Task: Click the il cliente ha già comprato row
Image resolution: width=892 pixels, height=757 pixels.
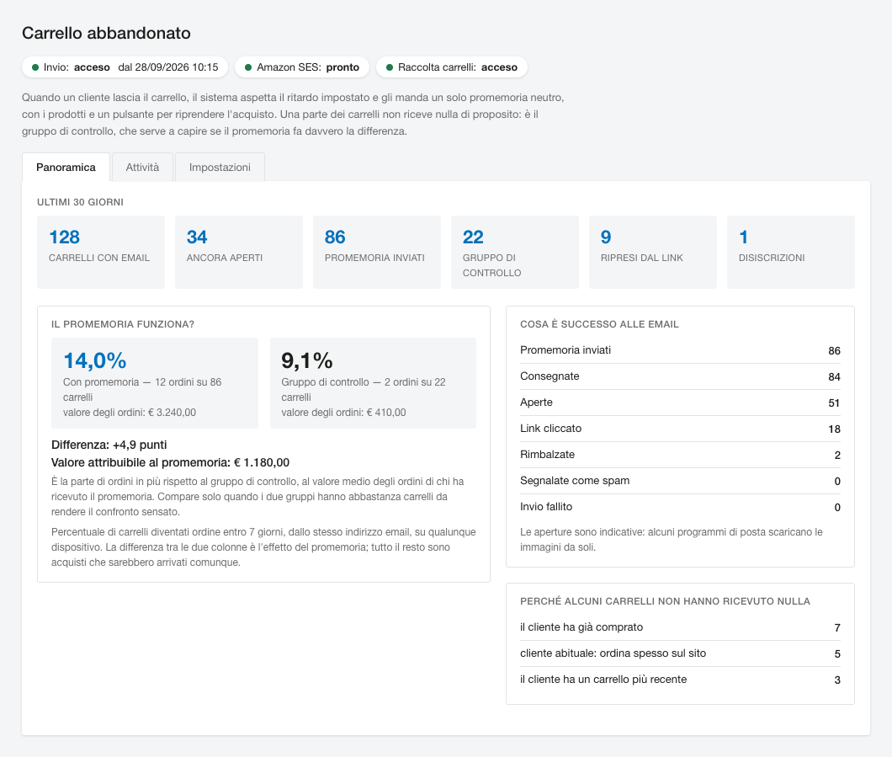Action: (680, 627)
